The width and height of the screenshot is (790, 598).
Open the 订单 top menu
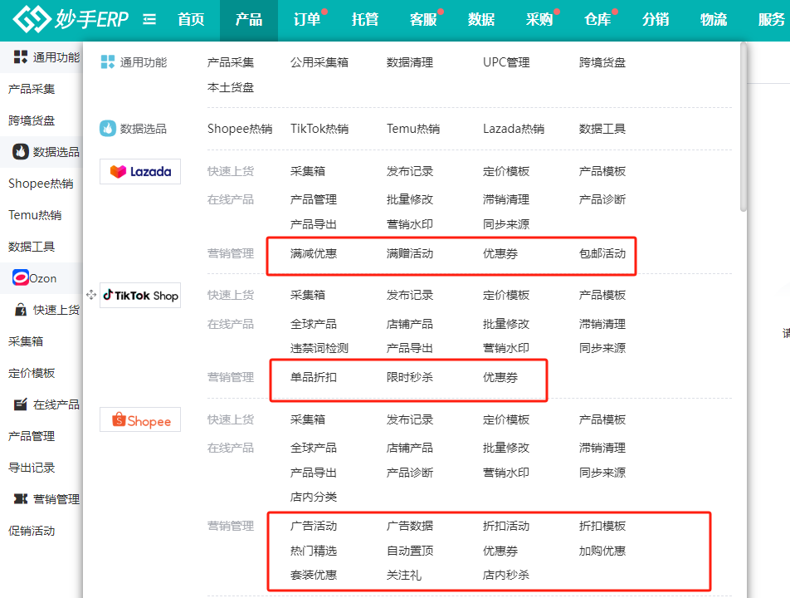point(307,20)
